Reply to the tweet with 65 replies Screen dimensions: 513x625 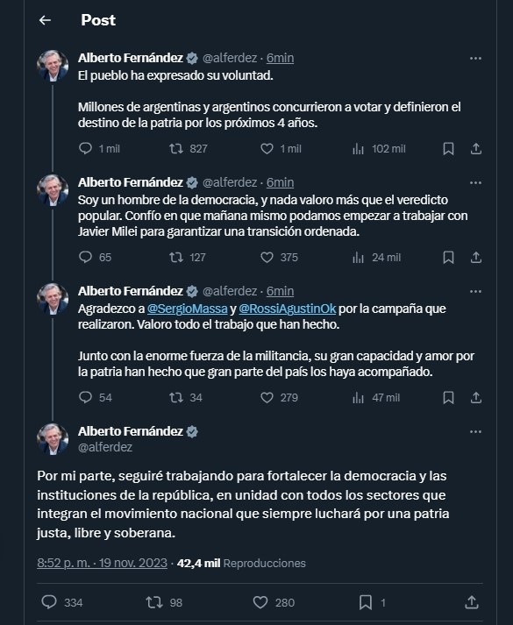click(x=85, y=257)
